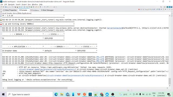The width and height of the screenshot is (173, 97).
Task: Toggle Word Wrap in console toolbar
Action: click(150, 9)
